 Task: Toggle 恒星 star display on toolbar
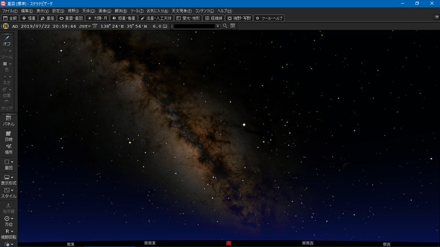(x=29, y=18)
